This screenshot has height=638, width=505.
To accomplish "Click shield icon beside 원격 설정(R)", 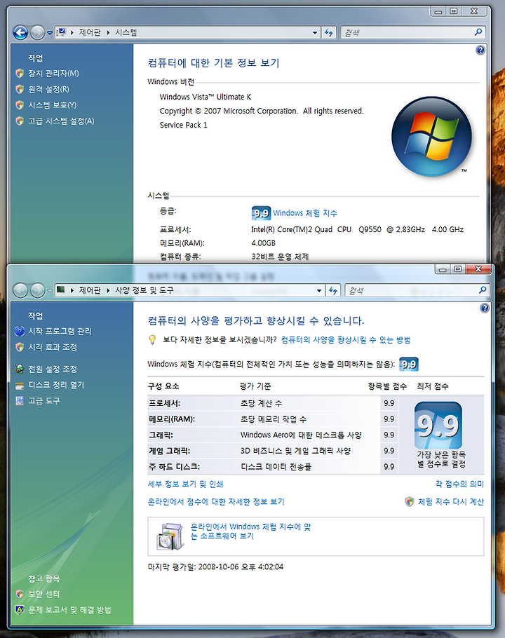I will coord(20,89).
